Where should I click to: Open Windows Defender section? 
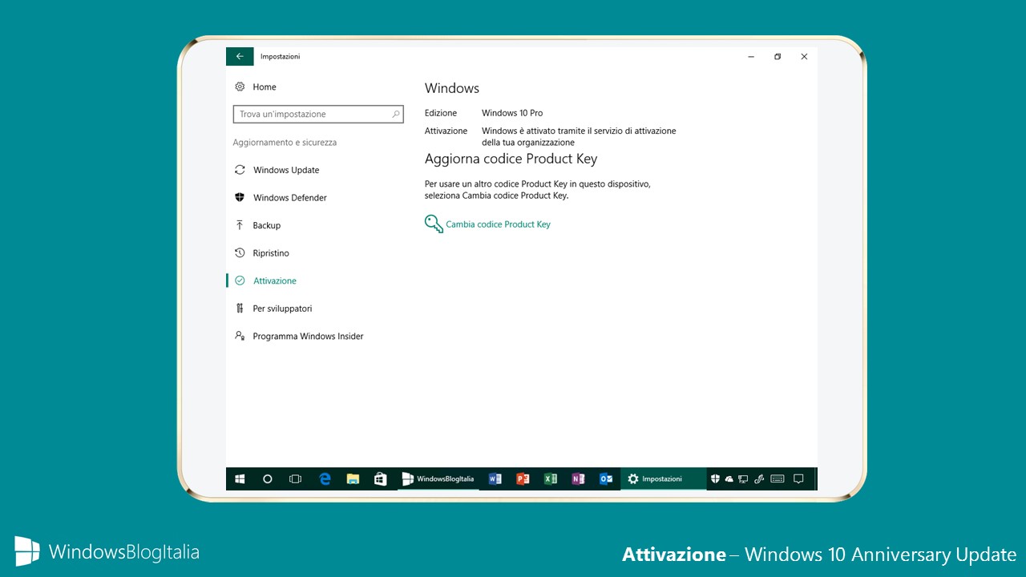[x=290, y=198]
